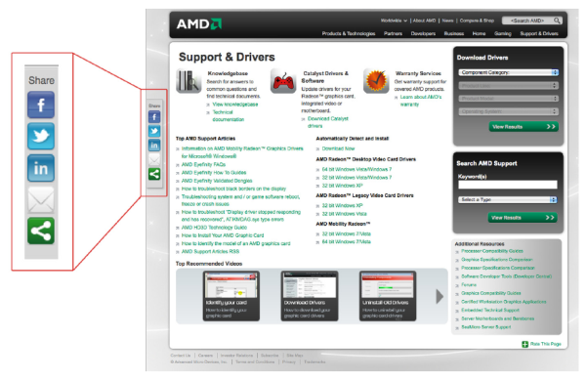Image resolution: width=587 pixels, height=380 pixels.
Task: Click the Rate This Page link
Action: click(545, 344)
